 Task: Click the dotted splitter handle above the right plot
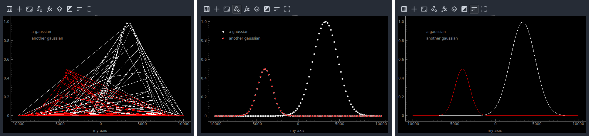coord(492,16)
